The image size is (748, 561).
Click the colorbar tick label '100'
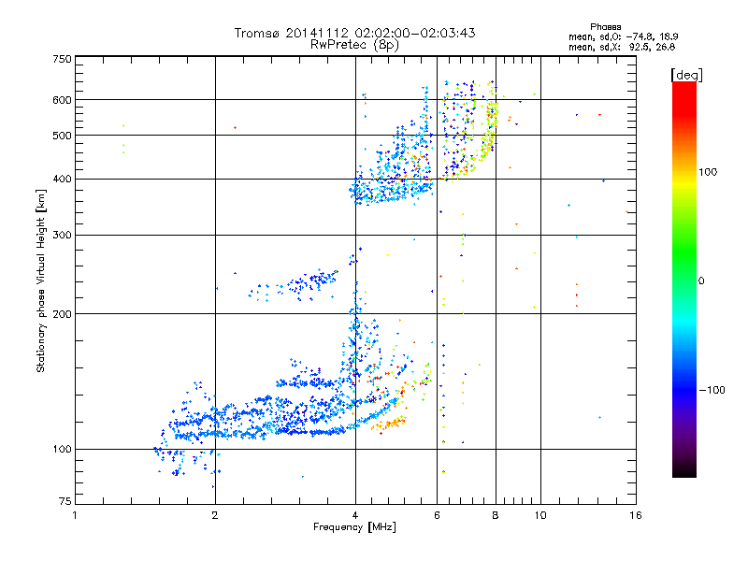pos(708,172)
